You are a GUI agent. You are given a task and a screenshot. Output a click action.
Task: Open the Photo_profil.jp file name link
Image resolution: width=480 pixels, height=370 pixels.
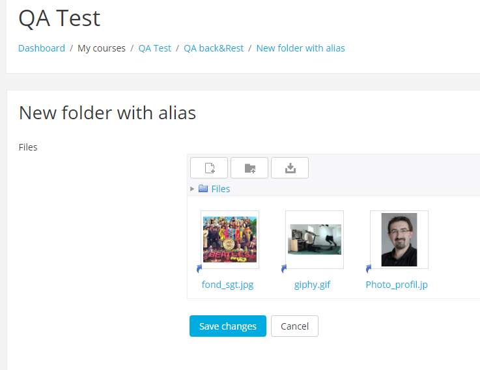tap(397, 285)
